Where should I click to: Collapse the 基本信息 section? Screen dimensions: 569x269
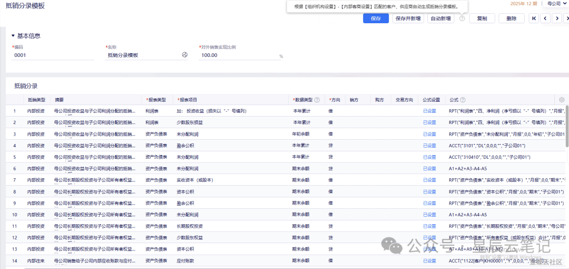coord(13,36)
